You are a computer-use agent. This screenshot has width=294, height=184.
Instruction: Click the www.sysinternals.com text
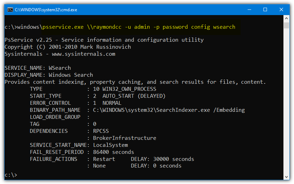(x=84, y=54)
